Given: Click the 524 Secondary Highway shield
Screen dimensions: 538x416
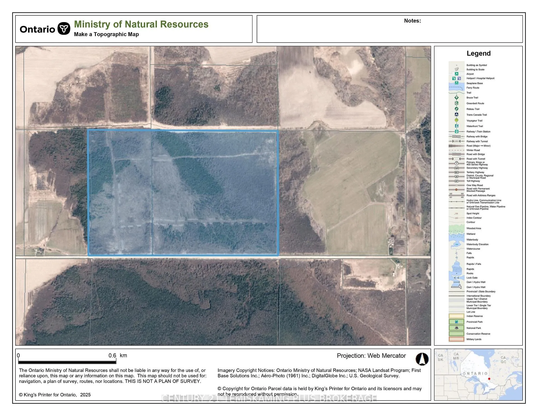Looking at the screenshot, I should point(456,168).
